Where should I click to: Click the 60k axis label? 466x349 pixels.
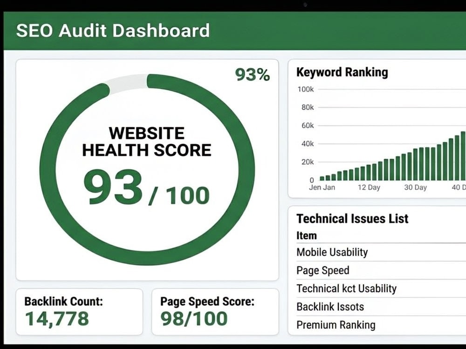tap(308, 126)
